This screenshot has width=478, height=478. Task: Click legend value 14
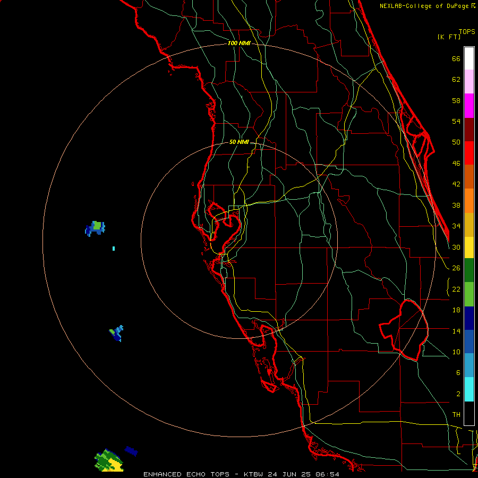click(456, 331)
